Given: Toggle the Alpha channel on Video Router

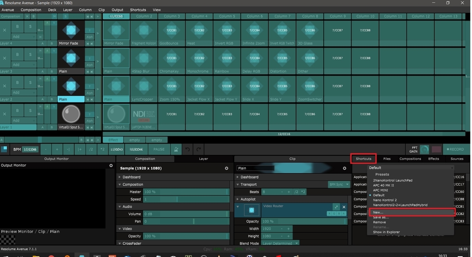Looking at the screenshot, I should [x=343, y=213].
